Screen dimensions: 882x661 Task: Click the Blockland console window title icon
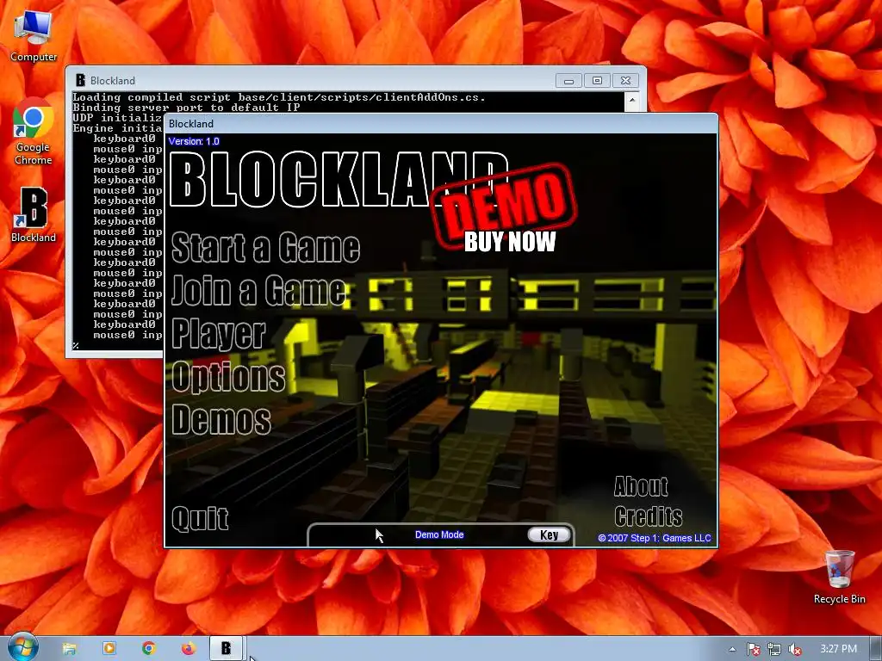[80, 80]
